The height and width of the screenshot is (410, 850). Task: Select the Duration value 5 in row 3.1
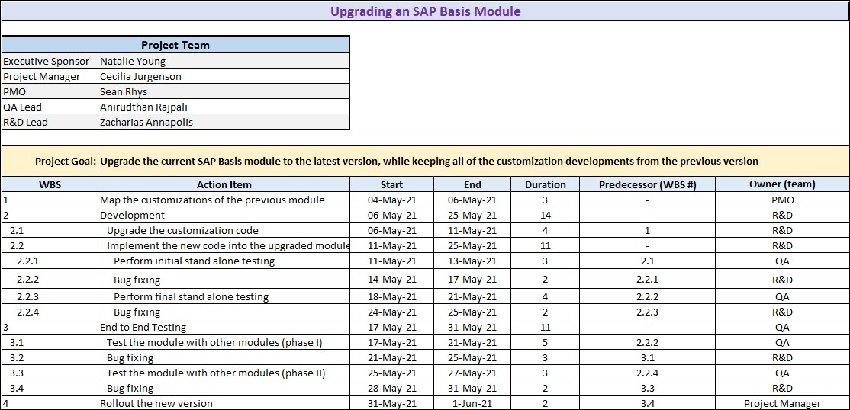(545, 342)
